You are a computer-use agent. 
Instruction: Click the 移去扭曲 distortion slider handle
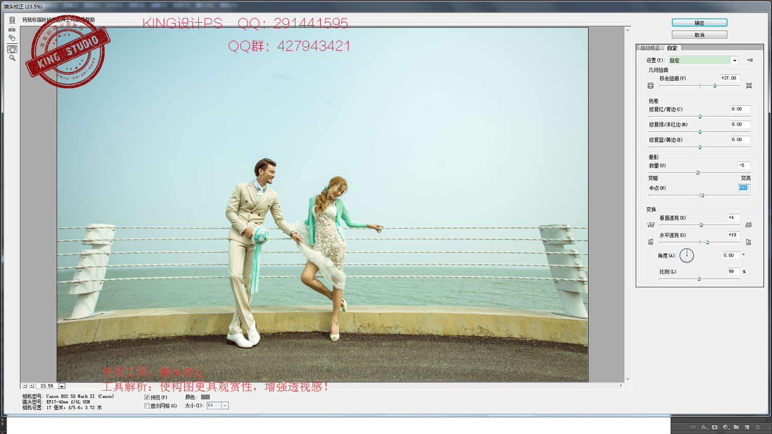[x=715, y=86]
